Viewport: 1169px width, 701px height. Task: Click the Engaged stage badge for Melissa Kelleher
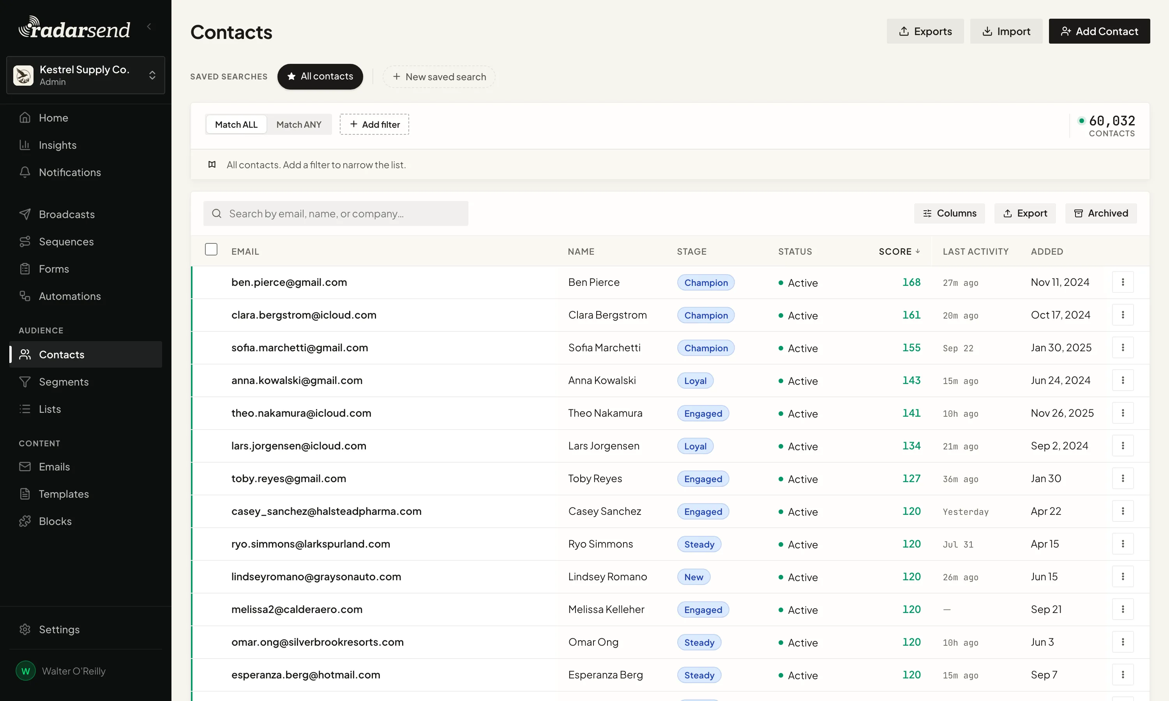pyautogui.click(x=703, y=610)
